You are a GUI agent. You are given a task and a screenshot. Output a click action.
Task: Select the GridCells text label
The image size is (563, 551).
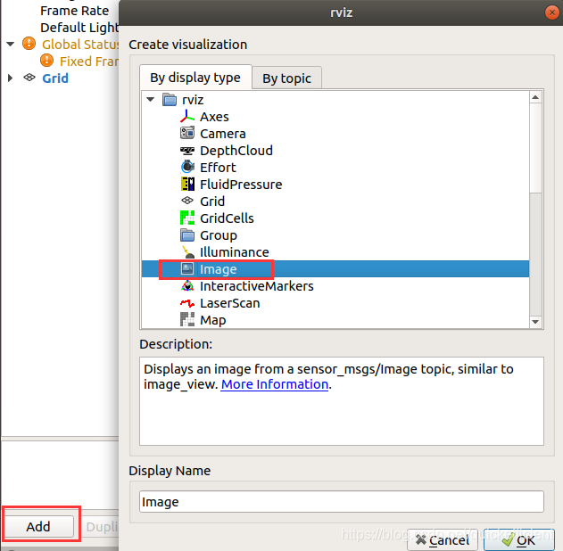click(227, 218)
